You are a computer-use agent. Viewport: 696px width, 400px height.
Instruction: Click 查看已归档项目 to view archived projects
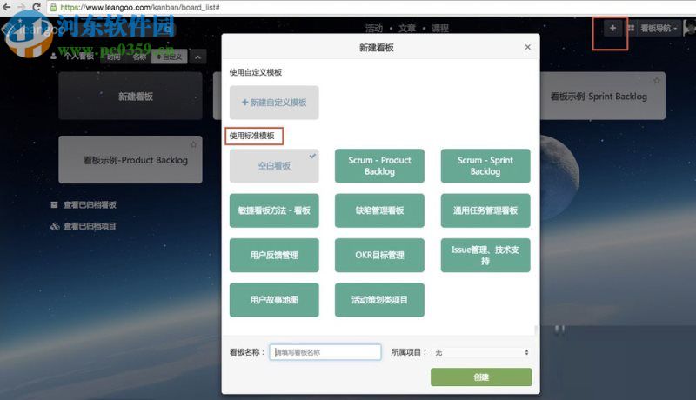click(90, 226)
